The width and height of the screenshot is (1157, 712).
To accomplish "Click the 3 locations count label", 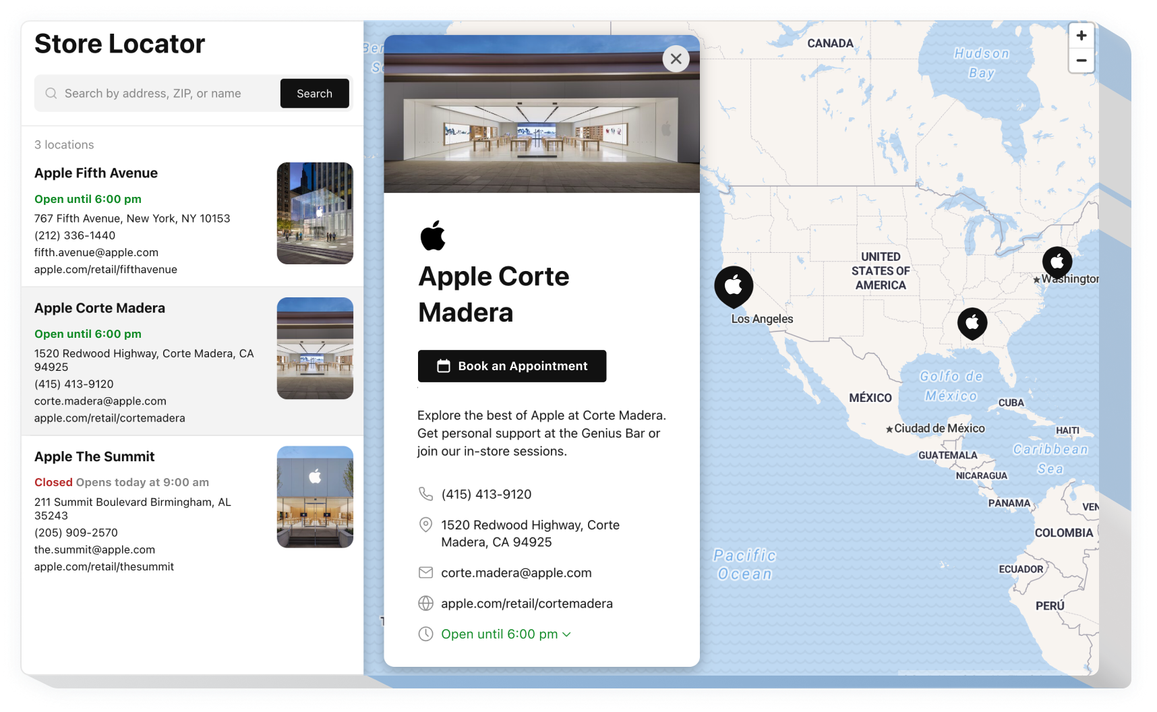I will tap(64, 145).
